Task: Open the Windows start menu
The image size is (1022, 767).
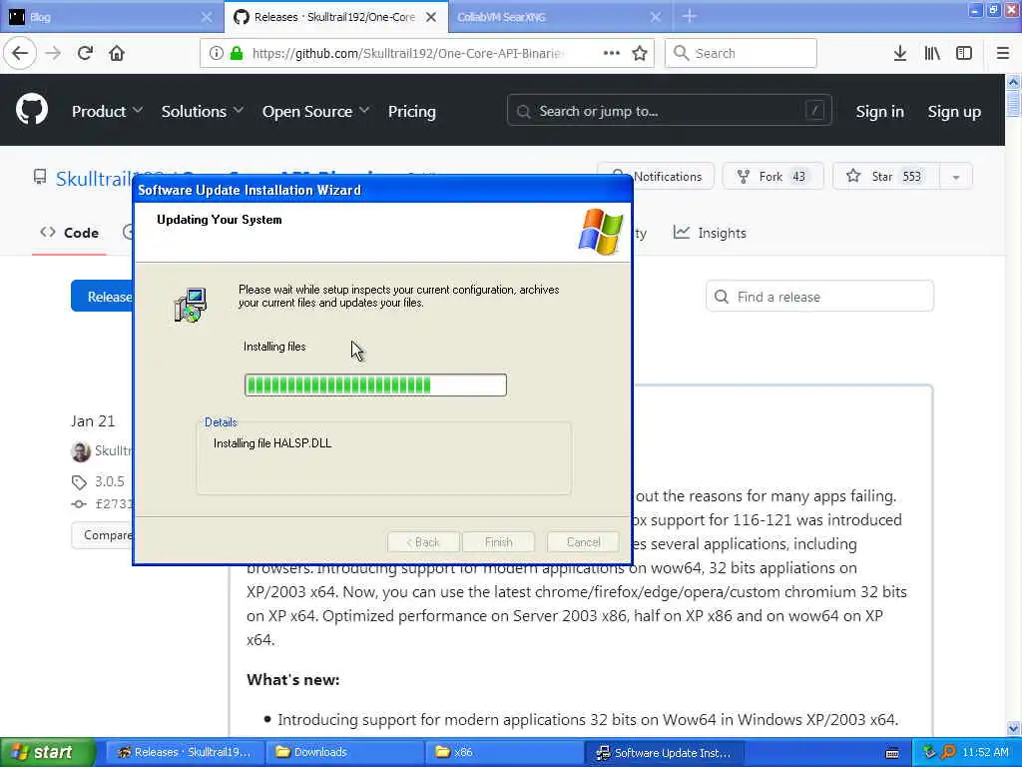Action: point(48,753)
